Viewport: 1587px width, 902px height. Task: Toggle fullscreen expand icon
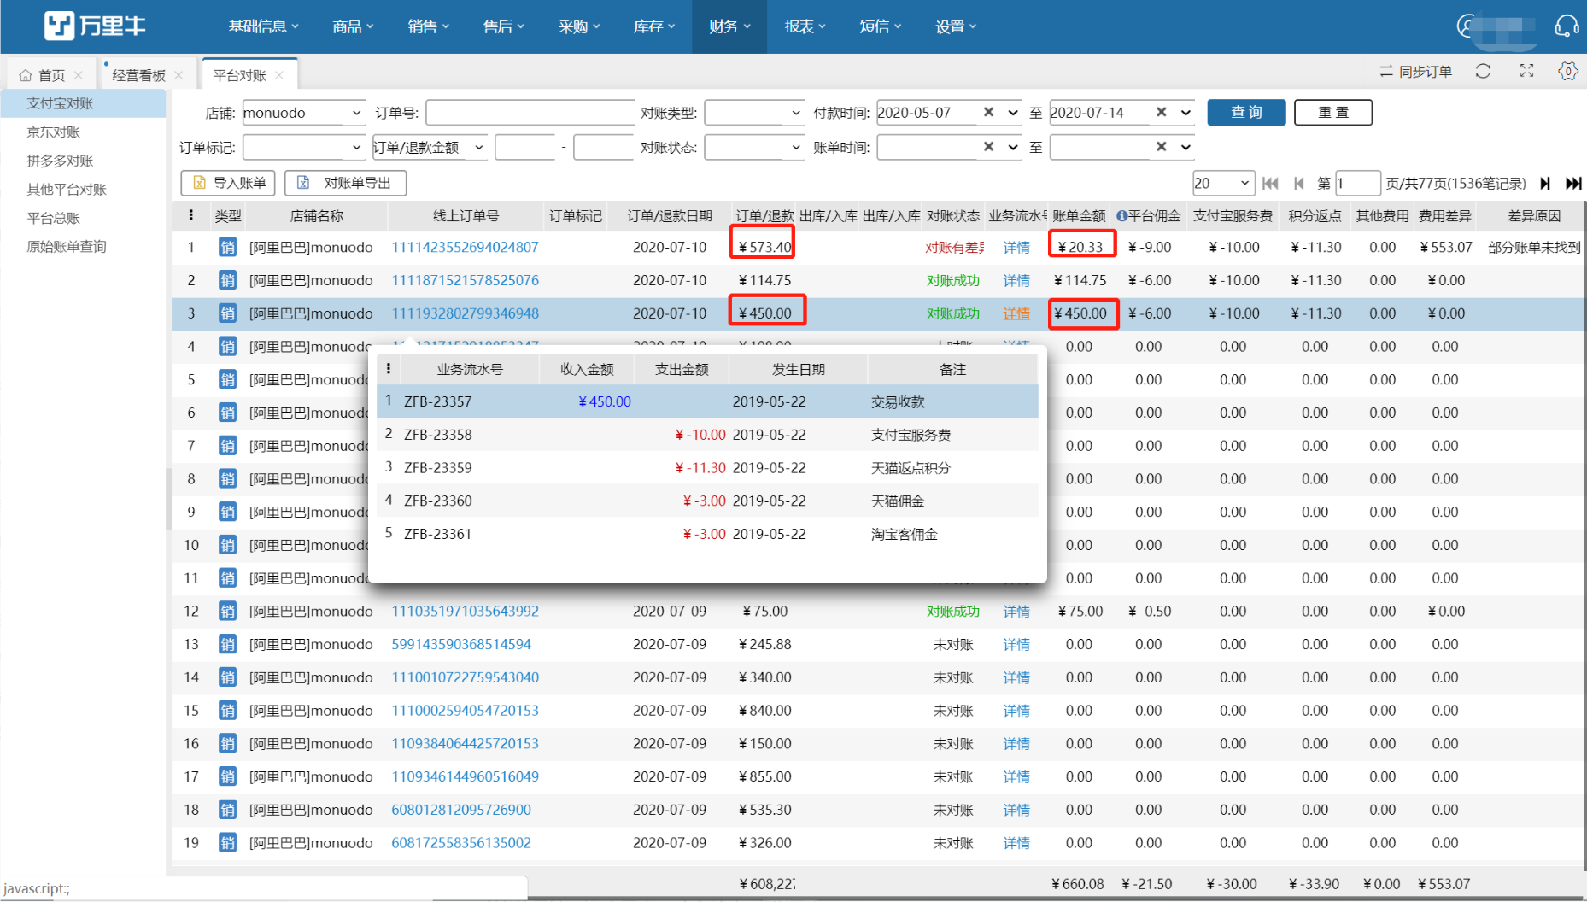click(x=1526, y=72)
